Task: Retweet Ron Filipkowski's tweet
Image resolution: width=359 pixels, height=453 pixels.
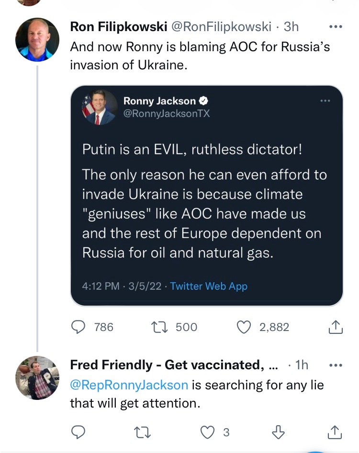Action: point(157,327)
